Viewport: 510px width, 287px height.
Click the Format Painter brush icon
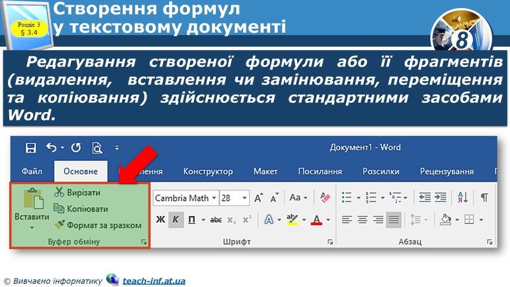tap(59, 225)
